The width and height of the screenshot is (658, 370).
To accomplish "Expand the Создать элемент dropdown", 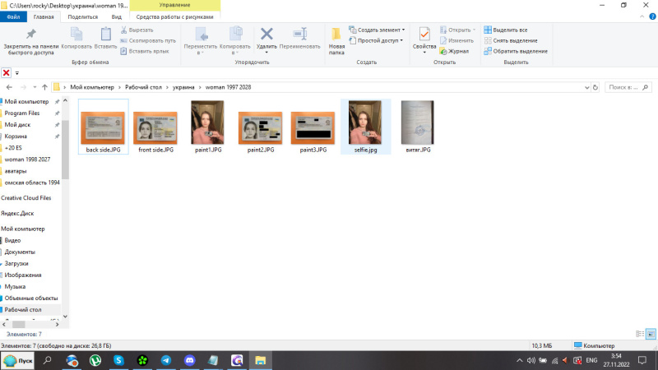I will point(378,30).
